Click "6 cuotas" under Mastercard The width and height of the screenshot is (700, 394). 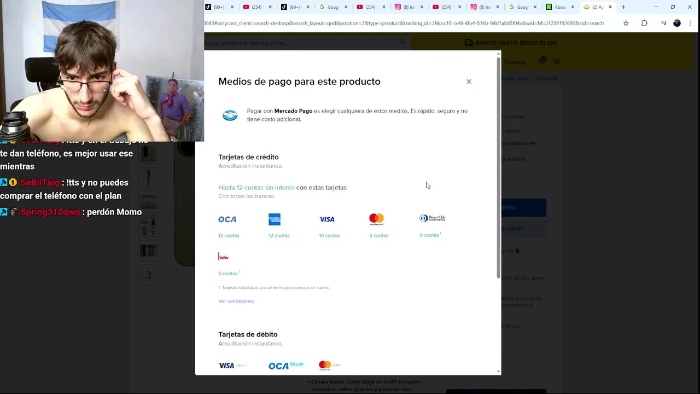[378, 235]
